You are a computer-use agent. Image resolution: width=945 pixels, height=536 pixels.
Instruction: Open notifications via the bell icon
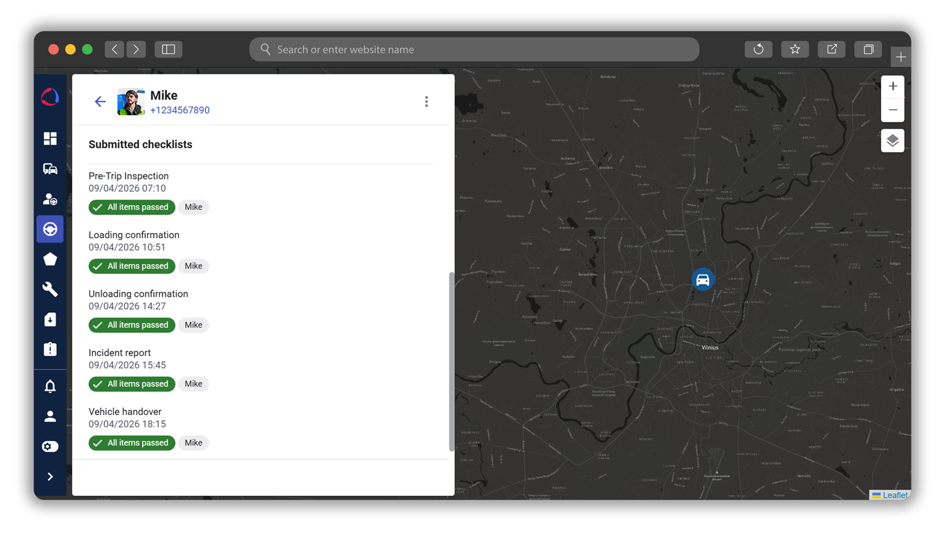(50, 385)
